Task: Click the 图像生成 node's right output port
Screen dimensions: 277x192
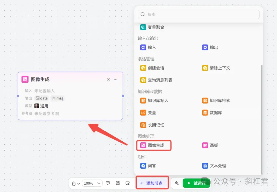Action: tap(123, 96)
